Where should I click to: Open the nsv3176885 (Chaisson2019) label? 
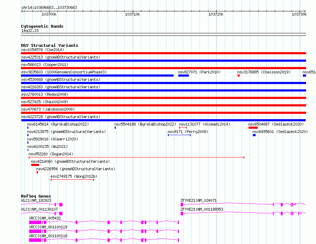tap(264, 72)
